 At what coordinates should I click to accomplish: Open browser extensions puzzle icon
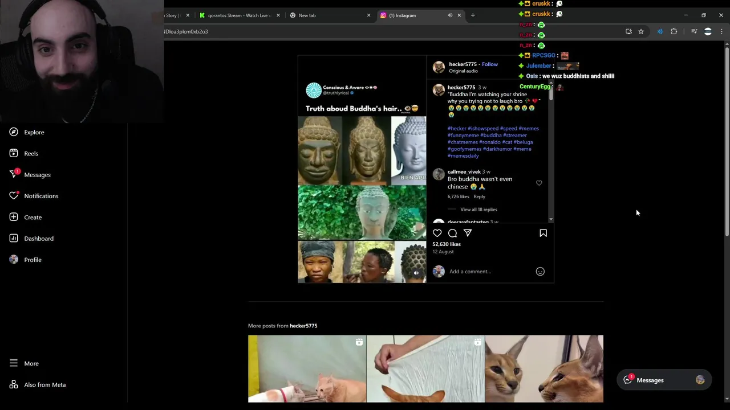click(x=674, y=31)
